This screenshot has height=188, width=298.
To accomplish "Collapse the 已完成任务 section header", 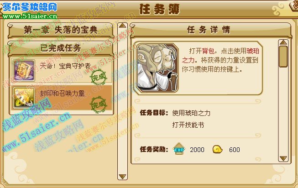I will [61, 48].
